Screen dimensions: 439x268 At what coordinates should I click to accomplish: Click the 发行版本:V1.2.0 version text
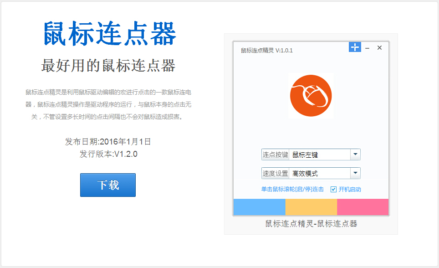tap(108, 154)
